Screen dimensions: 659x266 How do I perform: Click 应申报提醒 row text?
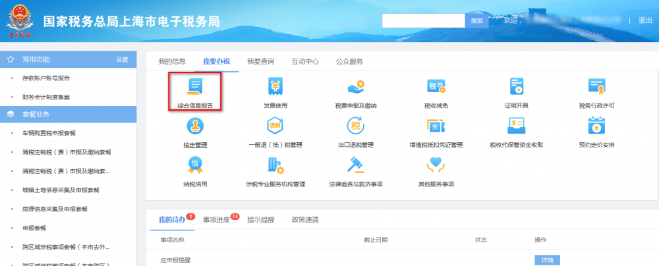pos(176,260)
